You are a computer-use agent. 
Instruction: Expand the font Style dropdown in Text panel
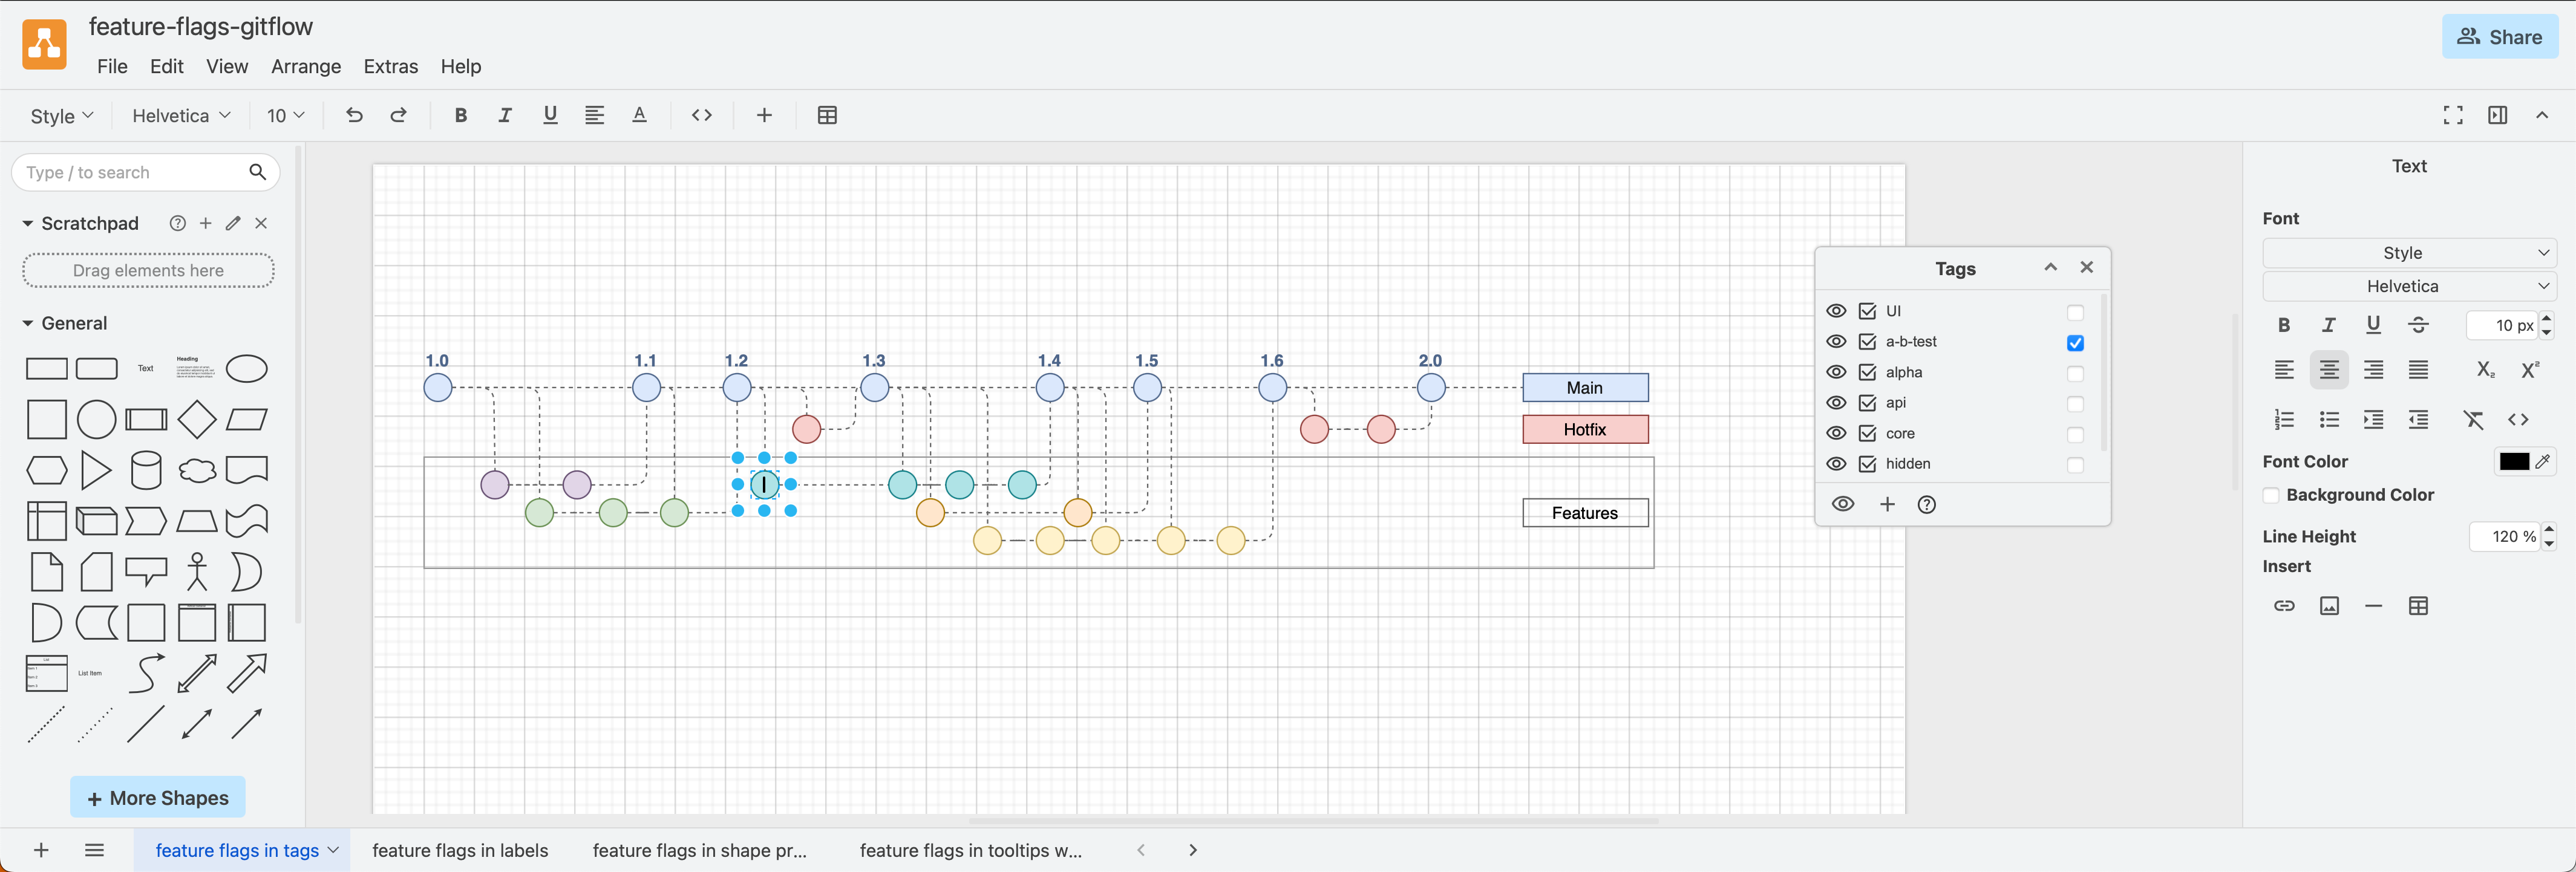click(x=2408, y=252)
